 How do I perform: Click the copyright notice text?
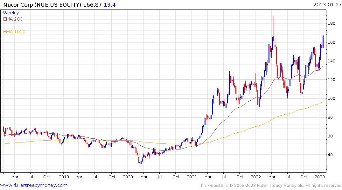pos(270,186)
